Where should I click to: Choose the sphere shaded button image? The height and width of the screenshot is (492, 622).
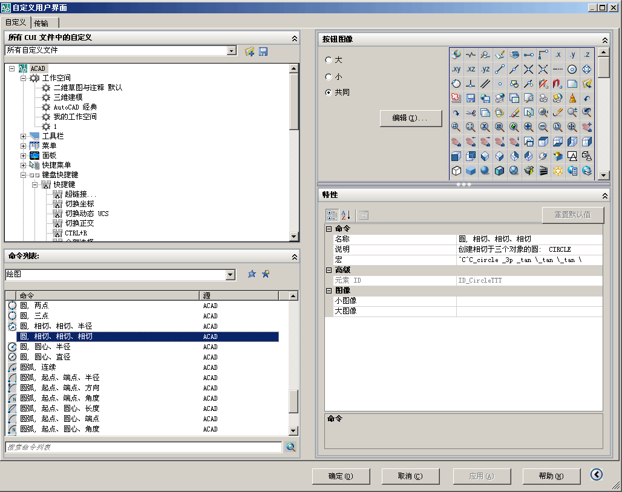[485, 171]
